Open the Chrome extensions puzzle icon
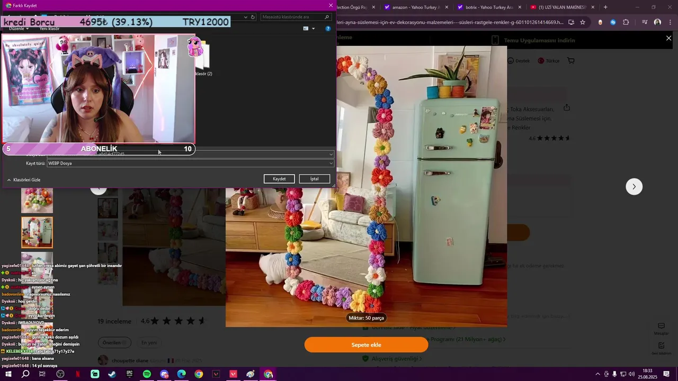The width and height of the screenshot is (678, 381). tap(626, 22)
